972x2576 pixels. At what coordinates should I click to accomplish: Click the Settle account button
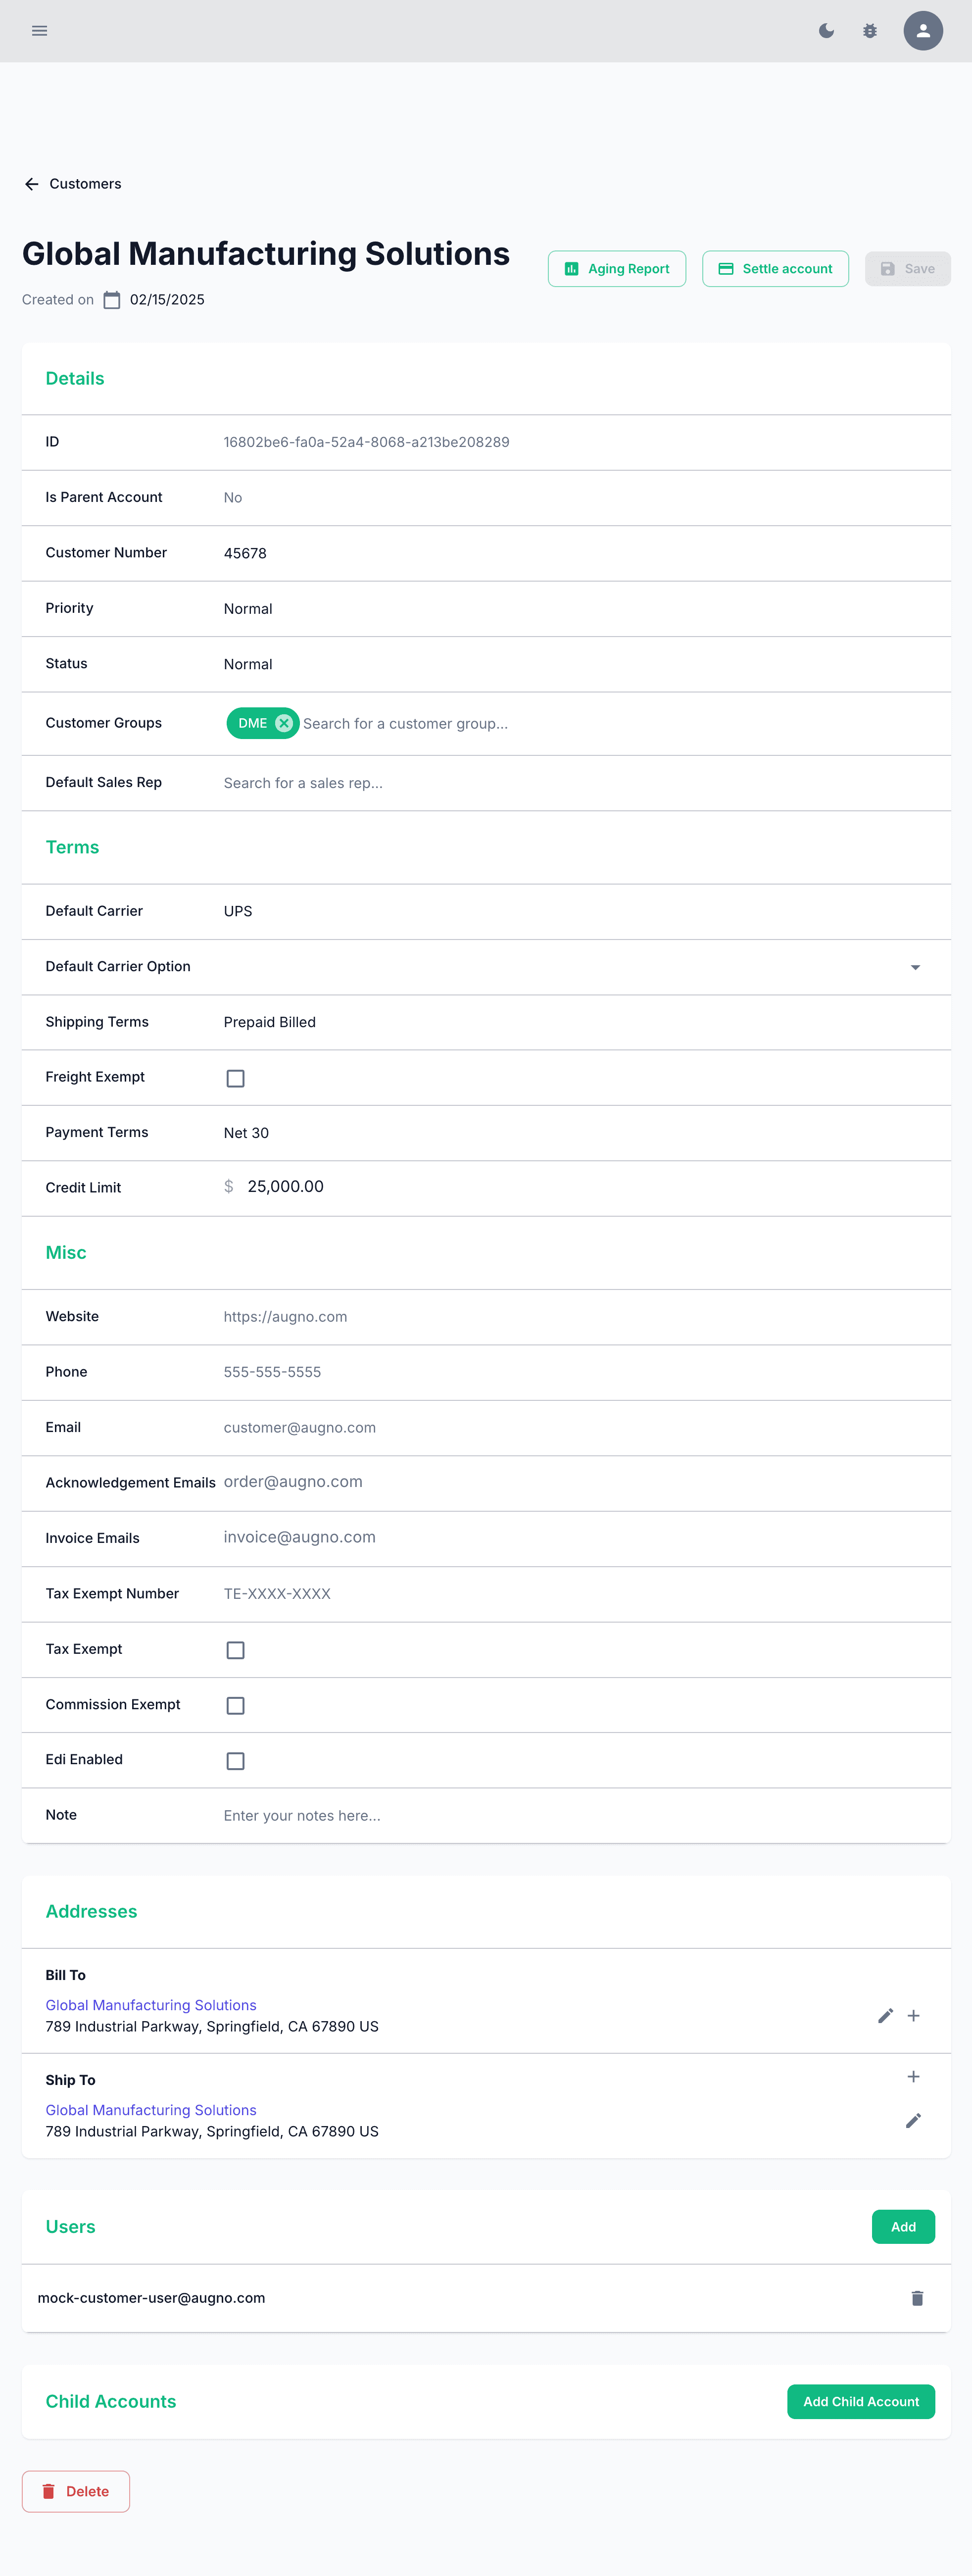(x=775, y=269)
